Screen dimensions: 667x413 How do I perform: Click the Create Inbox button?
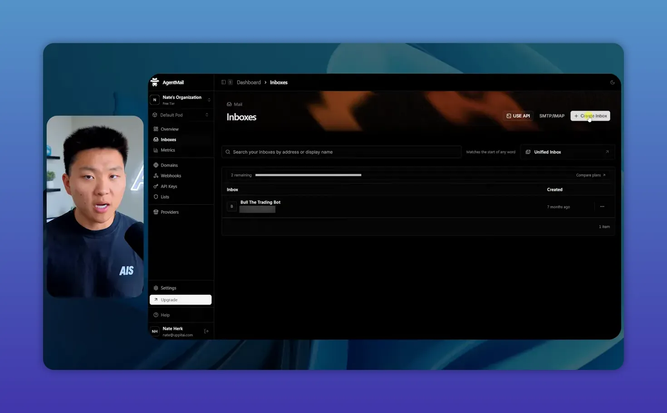[x=590, y=116]
